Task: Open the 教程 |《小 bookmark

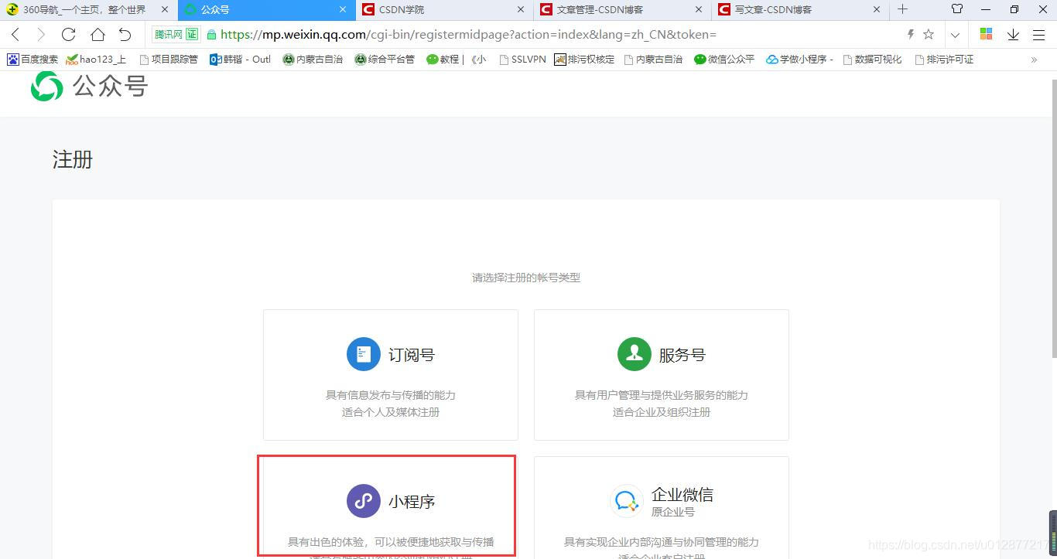Action: 457,60
